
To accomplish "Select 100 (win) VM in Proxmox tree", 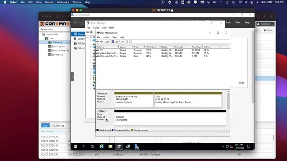I will (57, 42).
